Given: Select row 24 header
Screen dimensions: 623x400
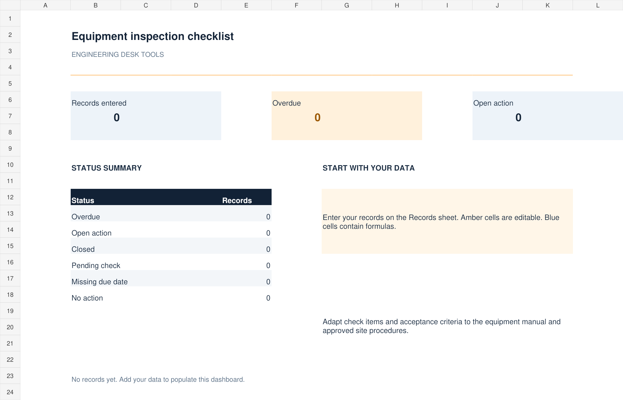Looking at the screenshot, I should pyautogui.click(x=10, y=392).
